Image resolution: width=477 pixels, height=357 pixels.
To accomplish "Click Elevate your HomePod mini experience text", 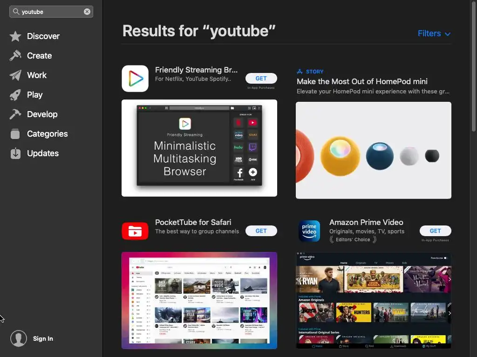I will click(373, 92).
